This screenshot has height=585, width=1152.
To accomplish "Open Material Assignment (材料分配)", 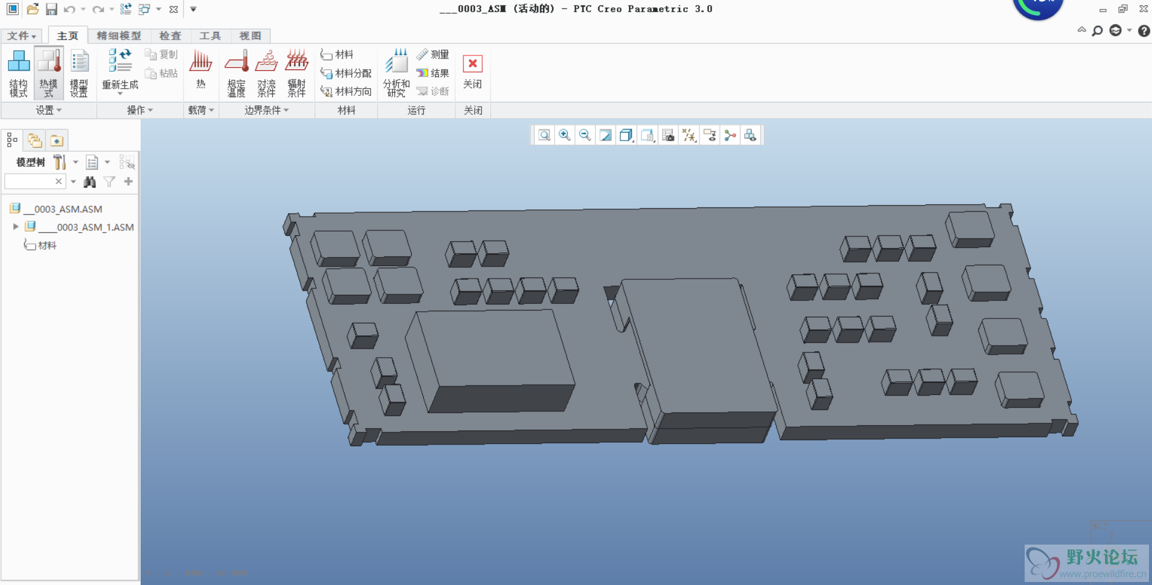I will click(x=346, y=74).
